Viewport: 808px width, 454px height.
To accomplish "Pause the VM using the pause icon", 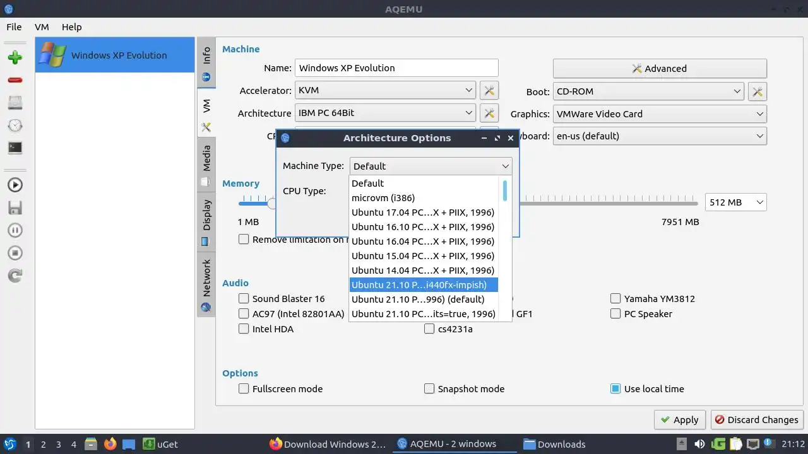I will click(x=15, y=230).
